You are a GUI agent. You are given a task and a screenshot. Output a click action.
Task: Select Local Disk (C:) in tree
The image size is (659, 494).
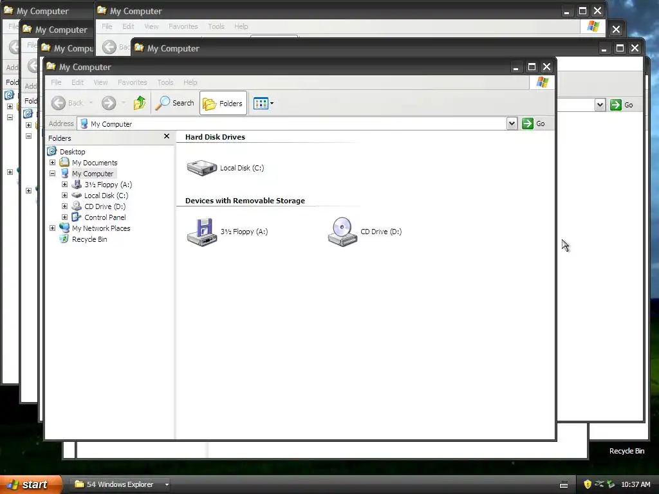(x=106, y=196)
